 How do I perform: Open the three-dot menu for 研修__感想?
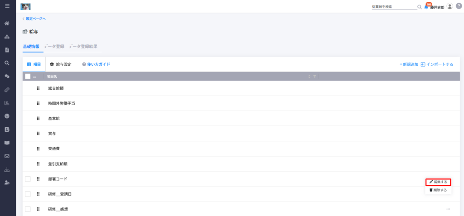(448, 209)
